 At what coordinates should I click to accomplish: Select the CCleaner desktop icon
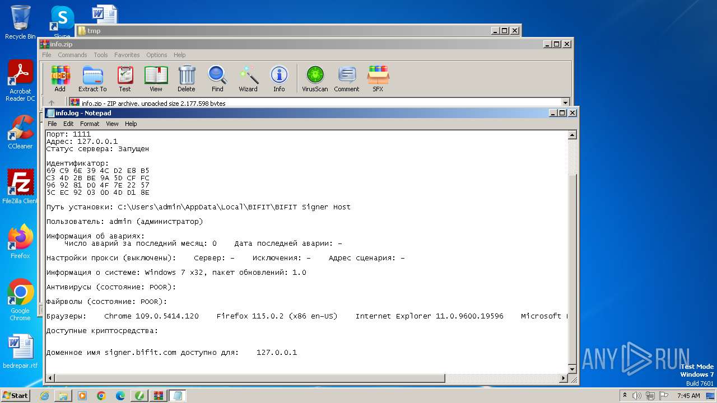point(20,132)
